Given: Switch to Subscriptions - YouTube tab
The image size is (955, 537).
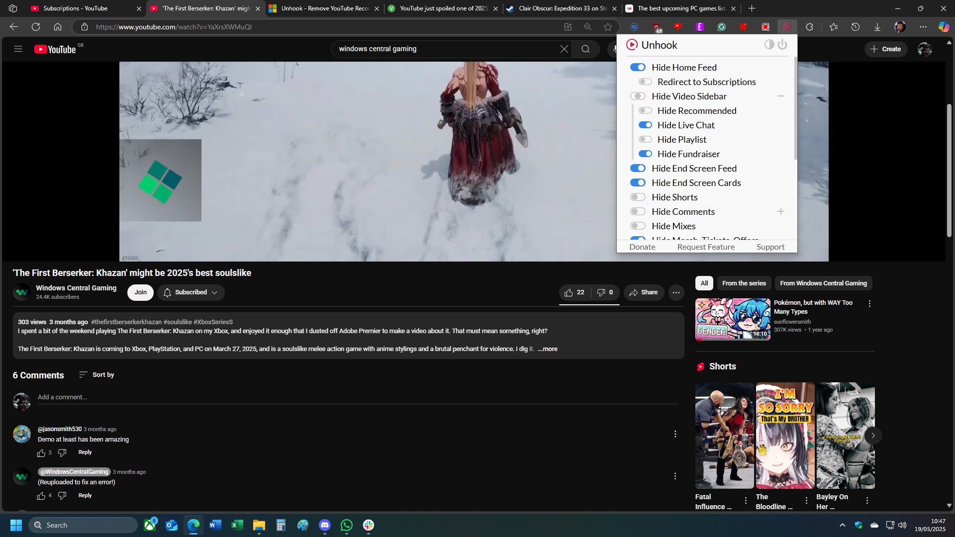Looking at the screenshot, I should (x=86, y=8).
